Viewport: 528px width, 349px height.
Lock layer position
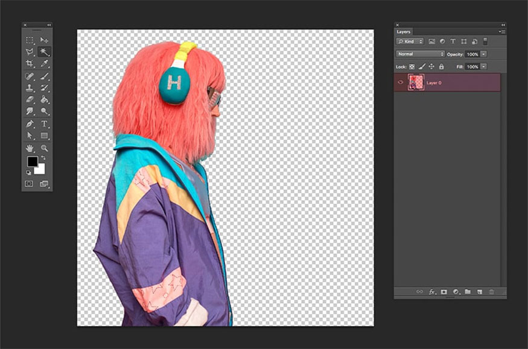click(x=431, y=66)
